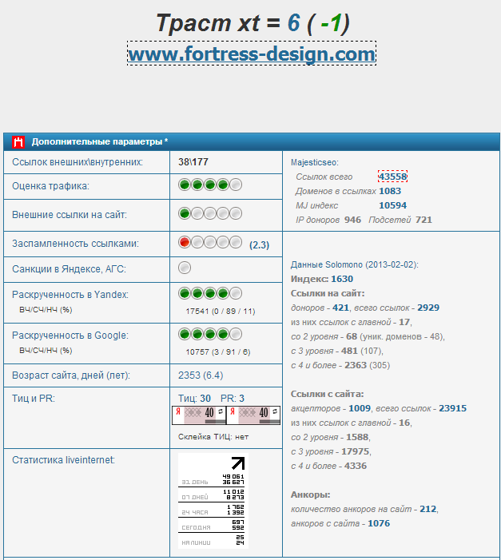Click the 'Majesticseo:' label
This screenshot has width=501, height=560.
[x=315, y=162]
